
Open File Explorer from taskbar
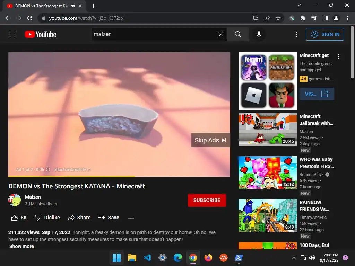(x=132, y=258)
